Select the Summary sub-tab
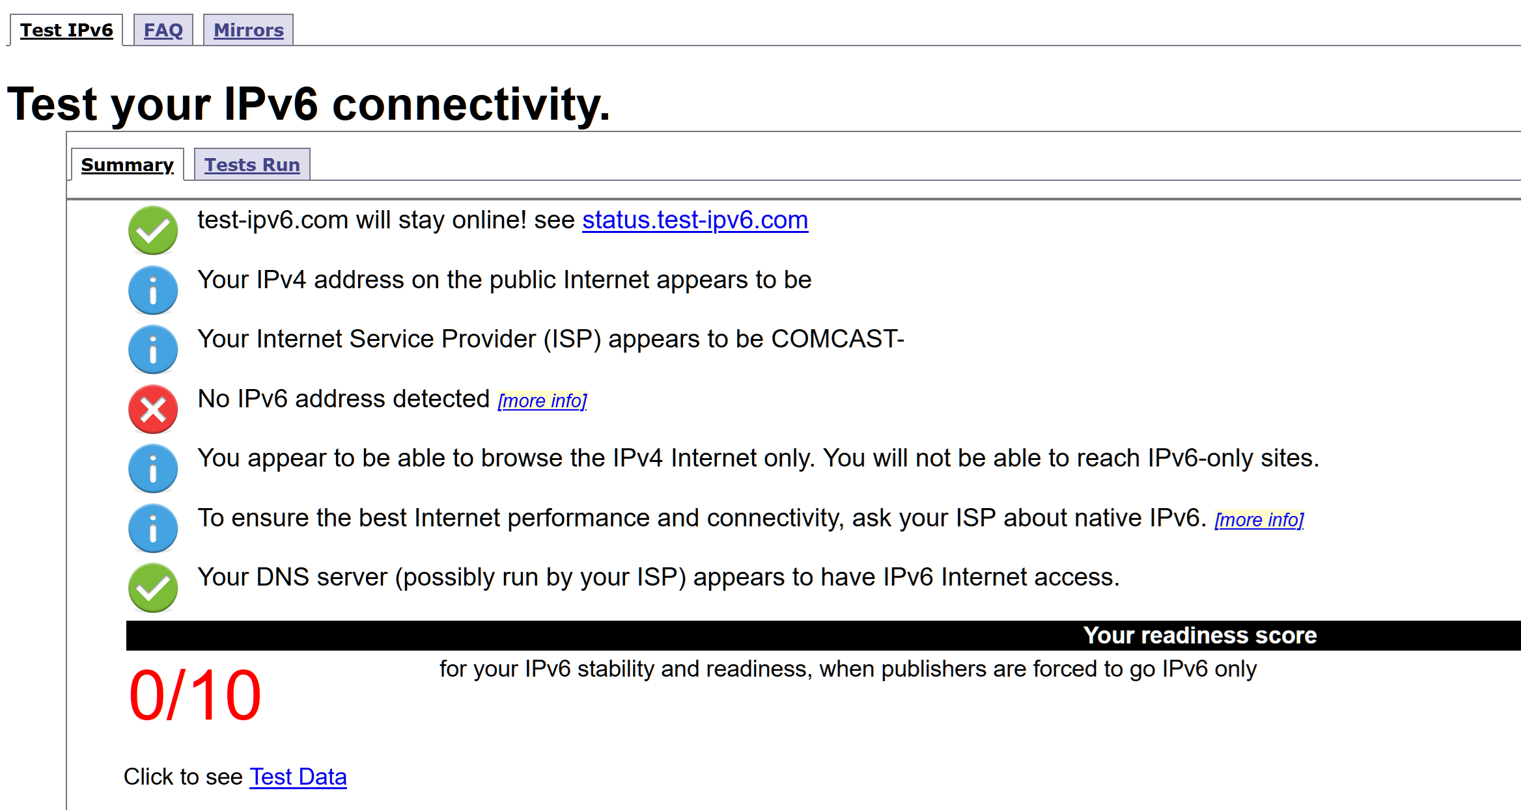Viewport: 1521px width, 810px height. (128, 165)
